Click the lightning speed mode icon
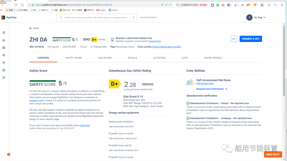287x161 pixels. [x=166, y=5]
